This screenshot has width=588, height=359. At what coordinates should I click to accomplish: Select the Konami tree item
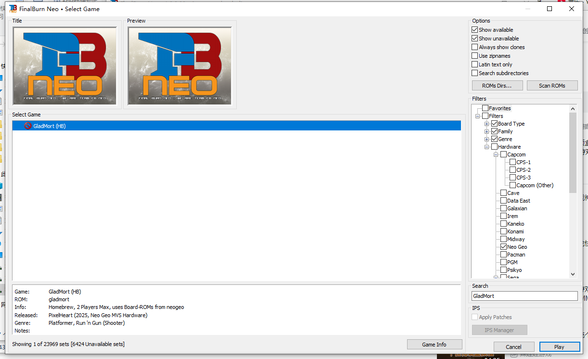click(515, 231)
